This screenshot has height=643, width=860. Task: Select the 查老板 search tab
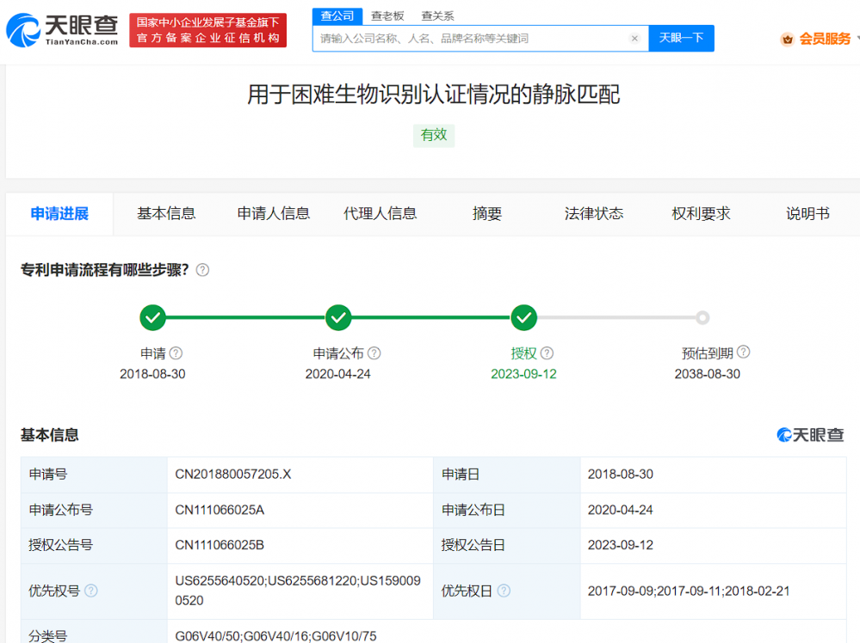tap(387, 15)
